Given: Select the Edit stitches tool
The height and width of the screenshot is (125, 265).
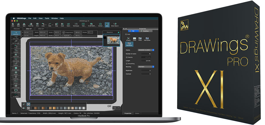Looking at the screenshot, I should coord(16,42).
